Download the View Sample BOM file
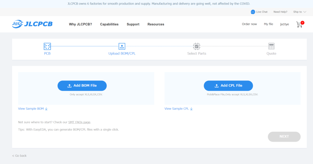The image size is (313, 164). 33,109
